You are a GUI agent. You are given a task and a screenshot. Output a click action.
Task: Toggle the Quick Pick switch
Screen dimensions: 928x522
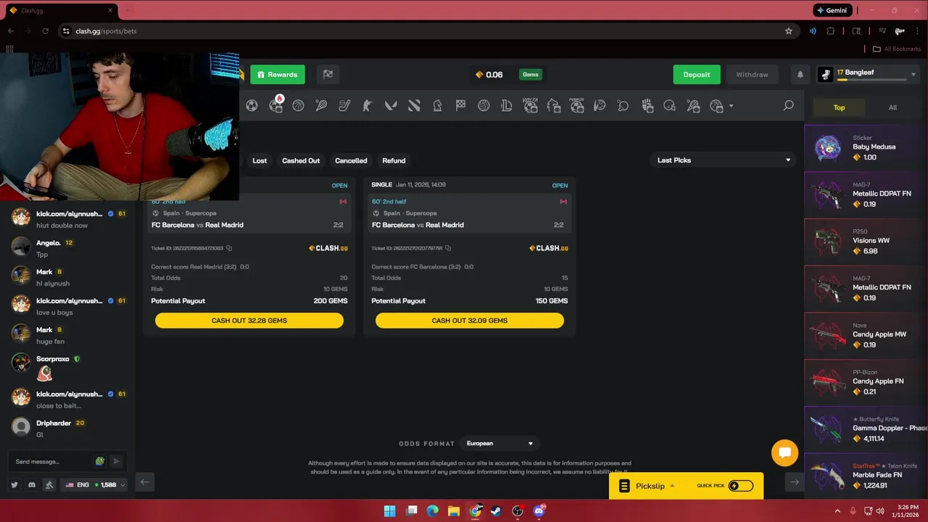(740, 486)
